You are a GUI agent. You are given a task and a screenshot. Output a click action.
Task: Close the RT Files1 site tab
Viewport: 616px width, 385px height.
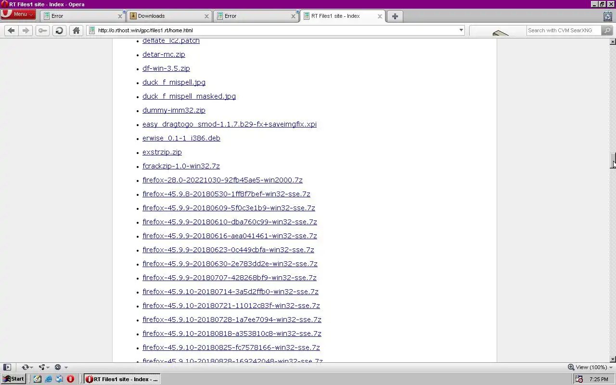(380, 16)
